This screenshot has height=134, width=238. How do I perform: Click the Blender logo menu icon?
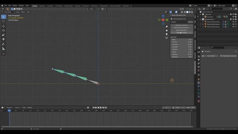(2, 6)
